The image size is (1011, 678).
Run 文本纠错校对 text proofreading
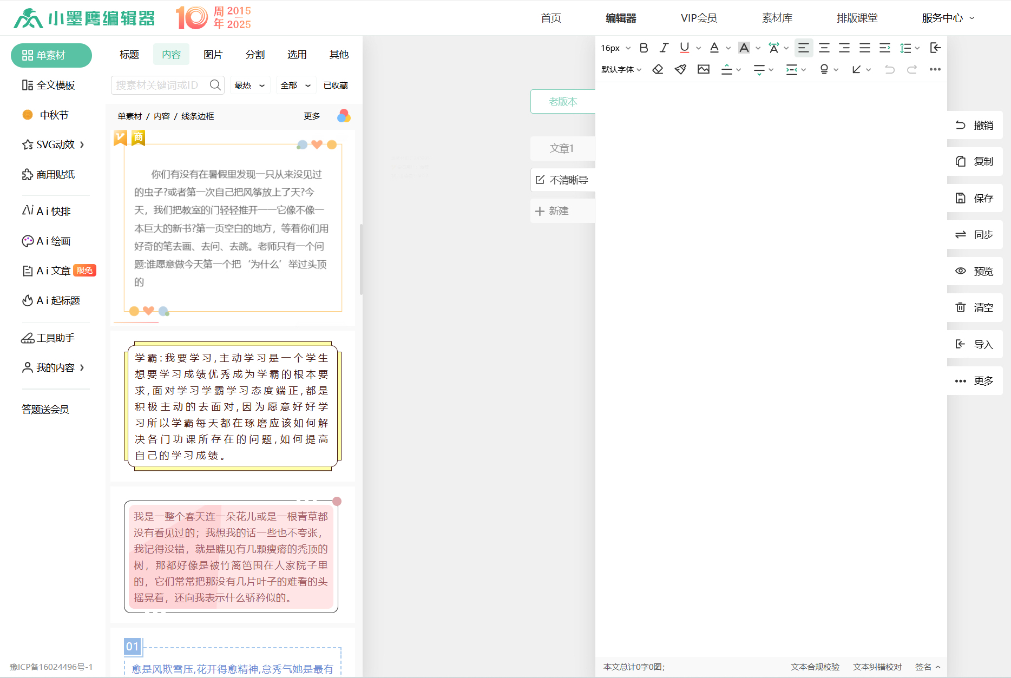coord(877,667)
